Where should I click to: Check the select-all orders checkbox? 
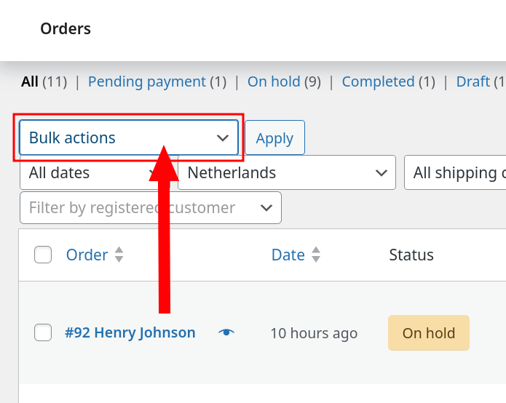coord(43,255)
